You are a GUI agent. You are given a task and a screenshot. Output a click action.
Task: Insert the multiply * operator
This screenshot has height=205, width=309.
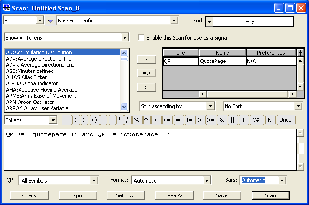(120, 120)
